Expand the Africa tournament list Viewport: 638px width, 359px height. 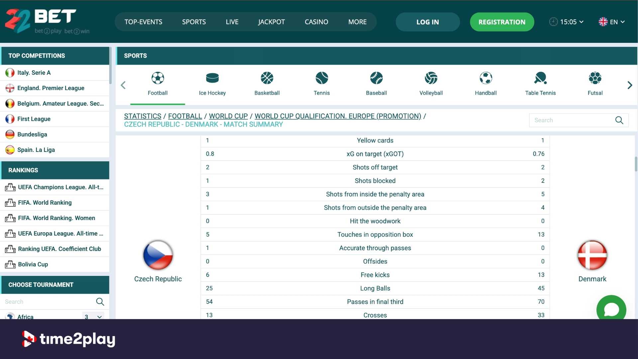[99, 317]
